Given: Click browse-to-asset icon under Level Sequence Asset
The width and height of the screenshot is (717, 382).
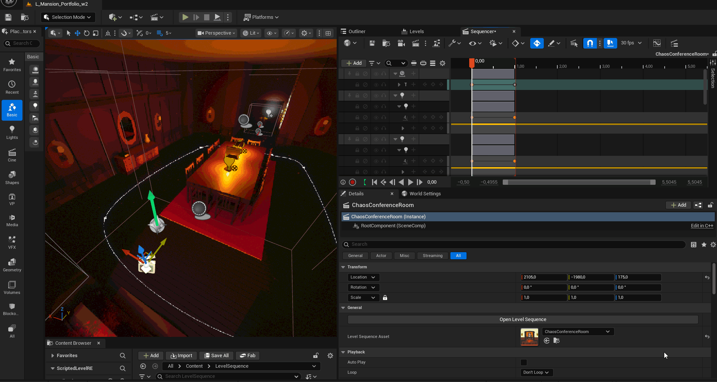Looking at the screenshot, I should (557, 341).
